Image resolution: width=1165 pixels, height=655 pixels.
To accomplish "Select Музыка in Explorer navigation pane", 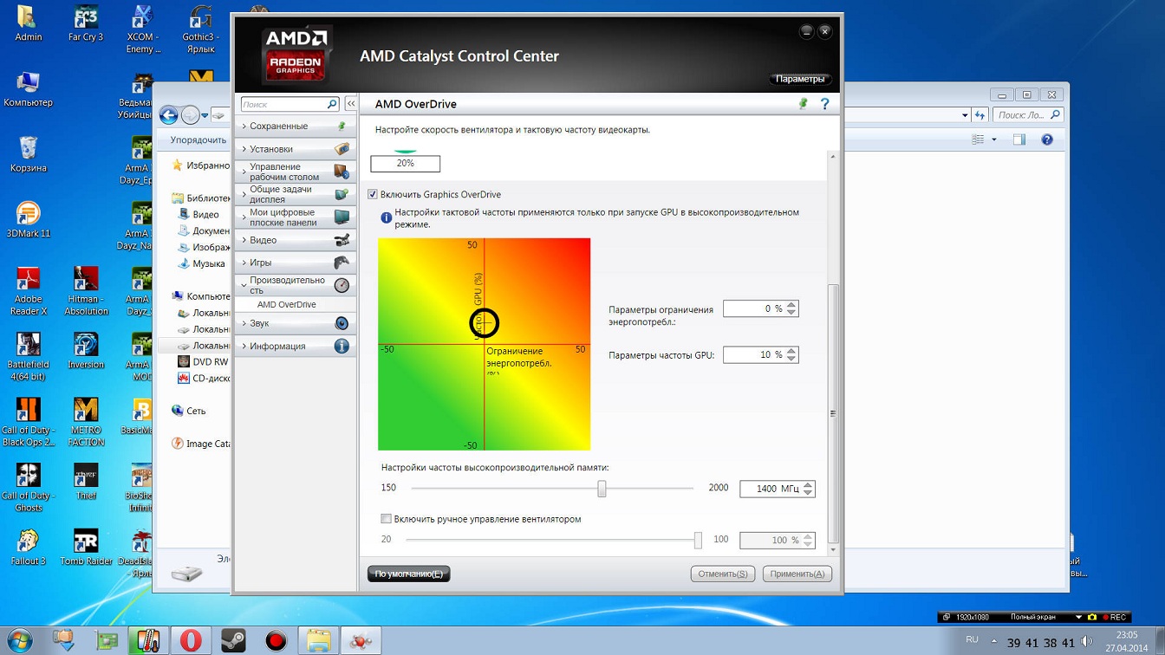I will [202, 263].
